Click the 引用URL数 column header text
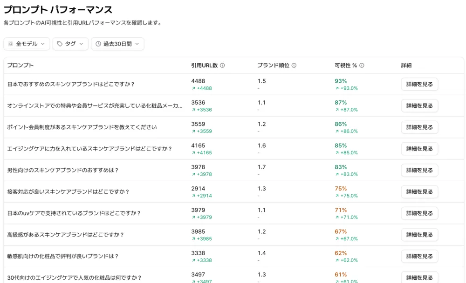The width and height of the screenshot is (466, 283). click(205, 66)
